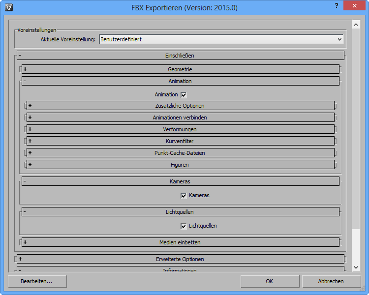Click the vertical scrollbar thumb

pos(356,128)
